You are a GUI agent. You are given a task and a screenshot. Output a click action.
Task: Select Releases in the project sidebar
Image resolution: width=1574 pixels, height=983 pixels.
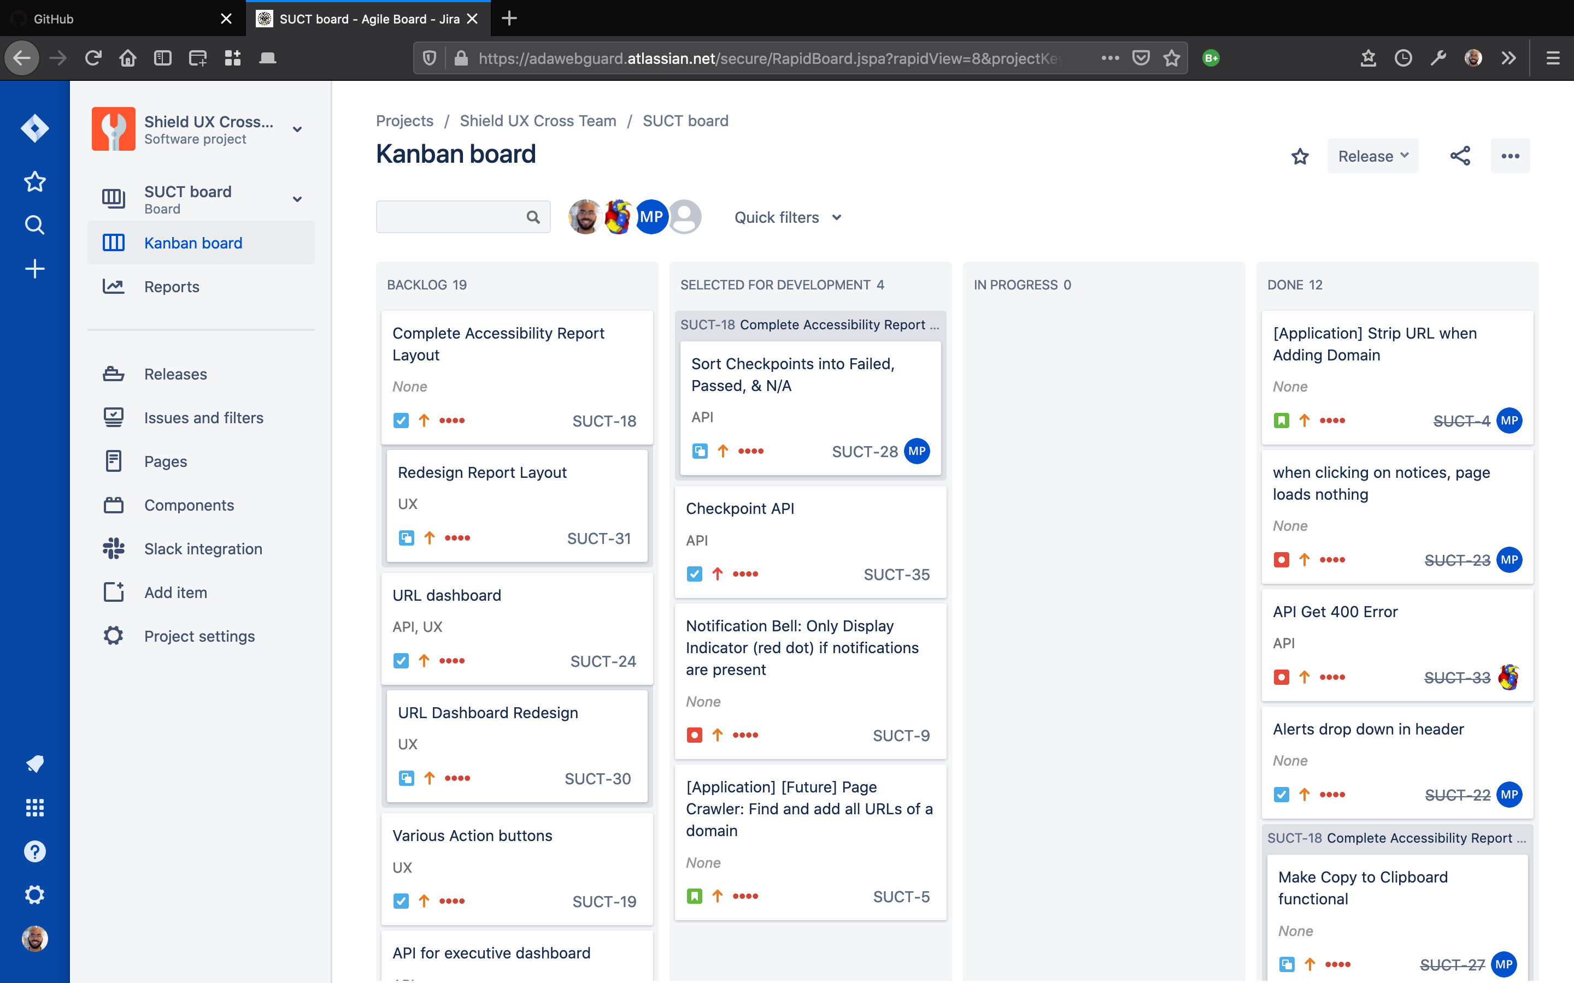coord(175,374)
